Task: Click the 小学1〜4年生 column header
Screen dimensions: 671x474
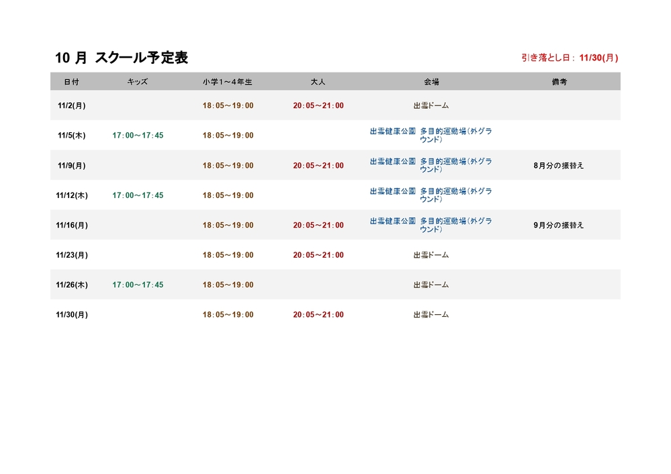Action: click(228, 82)
